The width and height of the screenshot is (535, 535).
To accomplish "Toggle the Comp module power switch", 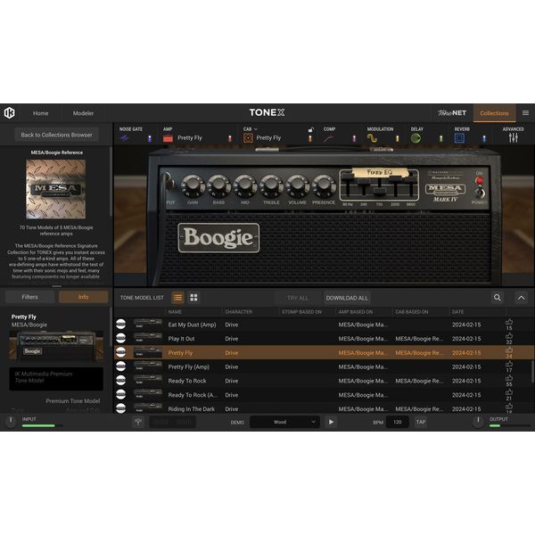I will click(354, 138).
